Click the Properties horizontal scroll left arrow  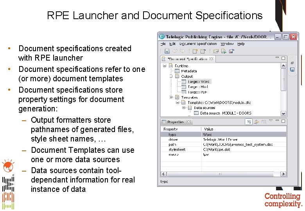point(163,174)
